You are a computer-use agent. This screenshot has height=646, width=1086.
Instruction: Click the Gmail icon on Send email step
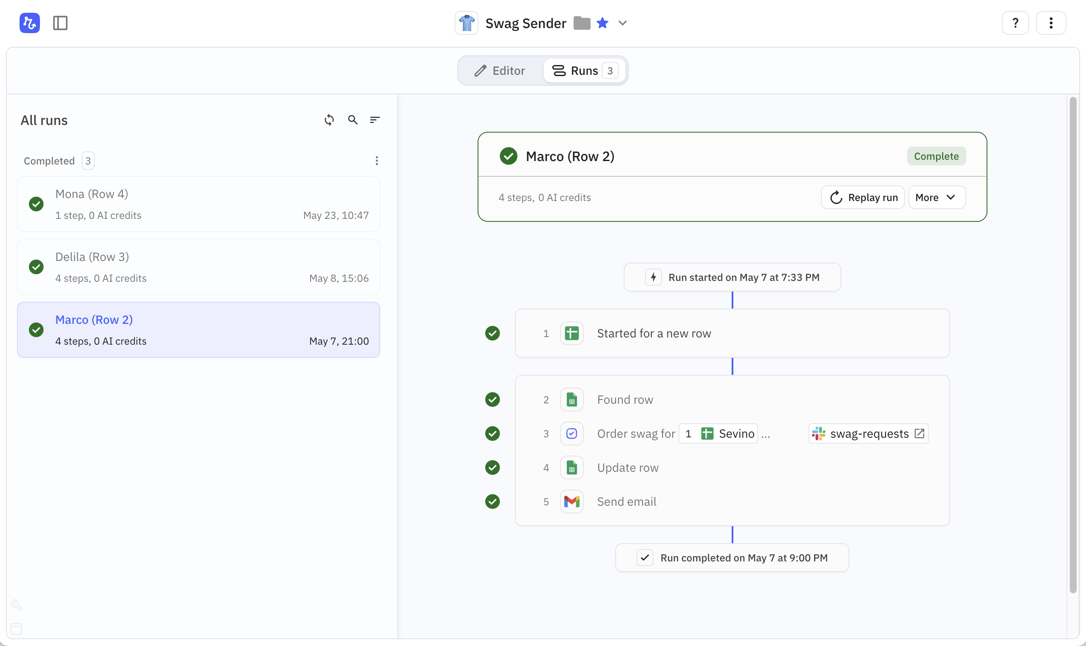coord(571,501)
